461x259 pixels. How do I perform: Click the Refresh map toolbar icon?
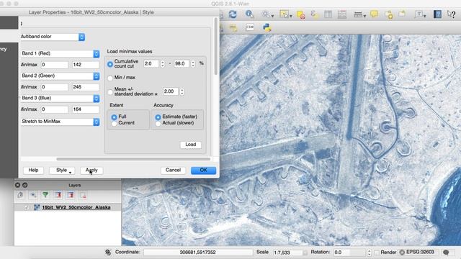(233, 14)
